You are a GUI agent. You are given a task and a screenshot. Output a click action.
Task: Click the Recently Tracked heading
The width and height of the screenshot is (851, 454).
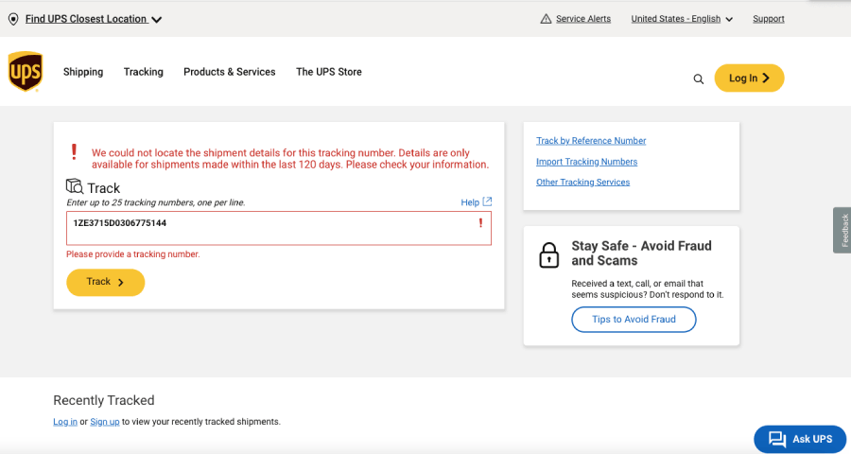tap(104, 400)
